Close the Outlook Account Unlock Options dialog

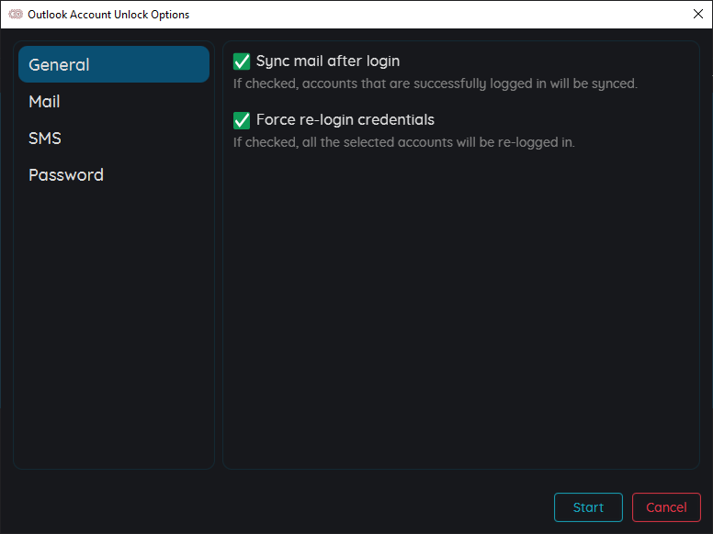pyautogui.click(x=698, y=14)
